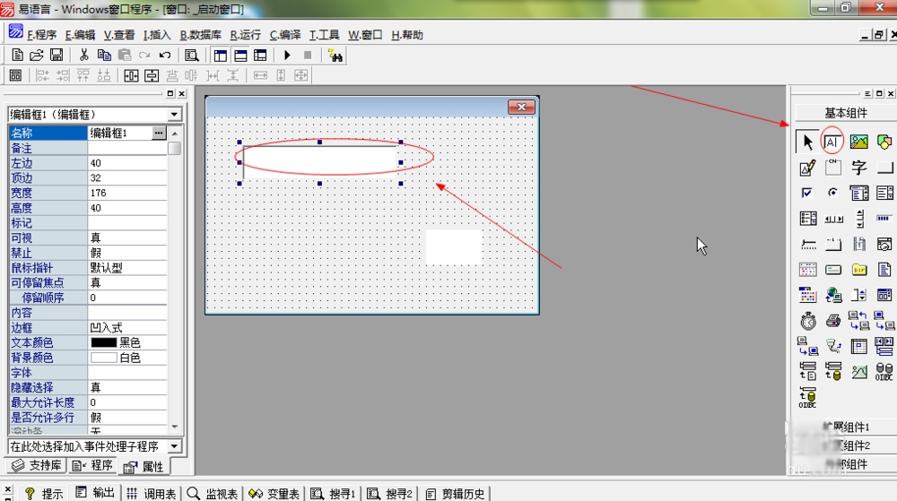Click the ellipsis button beside 编辑框1 name
The height and width of the screenshot is (501, 897).
[x=159, y=133]
